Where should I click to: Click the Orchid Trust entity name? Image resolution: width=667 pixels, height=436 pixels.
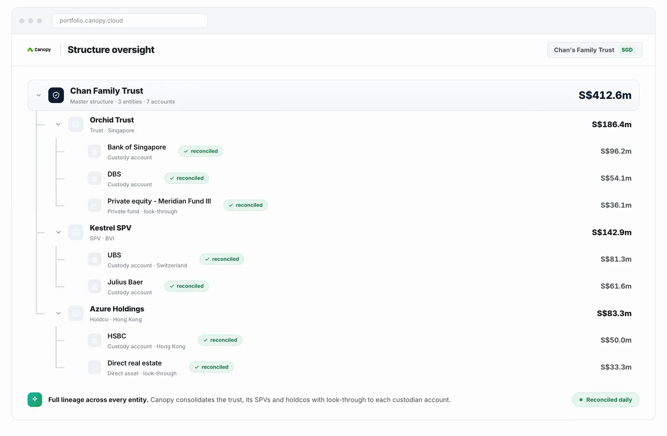(112, 120)
